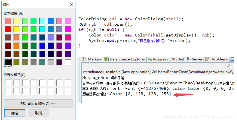Screen dimensions: 237x122
Task: Select the hot pink swatch in third row
Action: [68, 38]
